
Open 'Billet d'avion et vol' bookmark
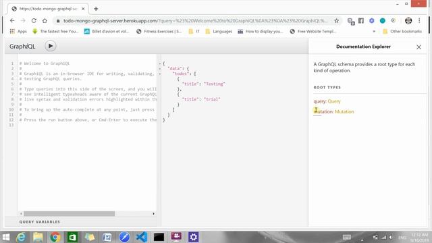(x=107, y=32)
